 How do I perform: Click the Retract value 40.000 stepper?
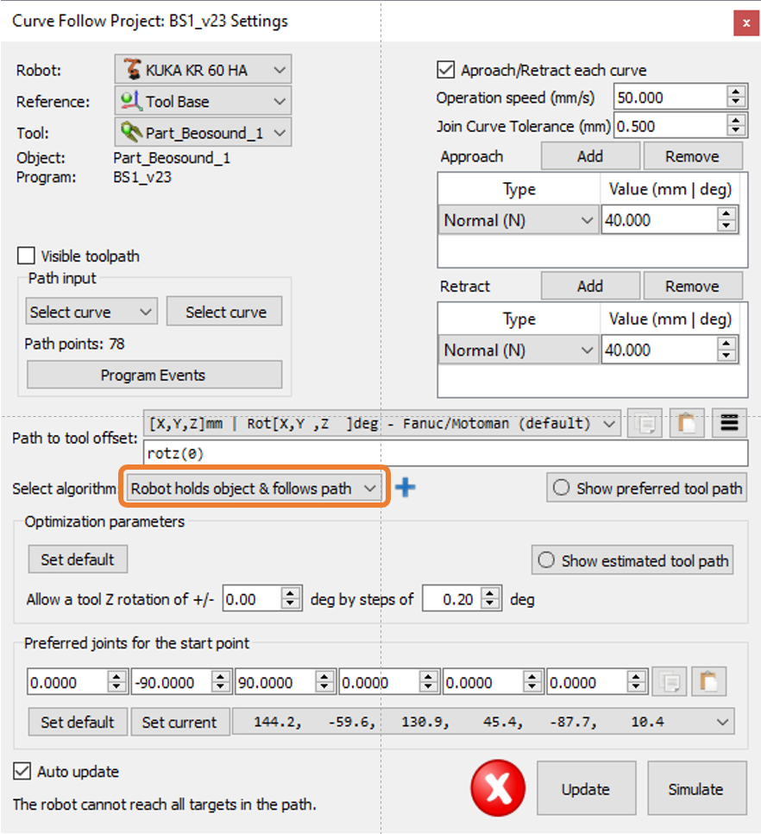(x=726, y=350)
